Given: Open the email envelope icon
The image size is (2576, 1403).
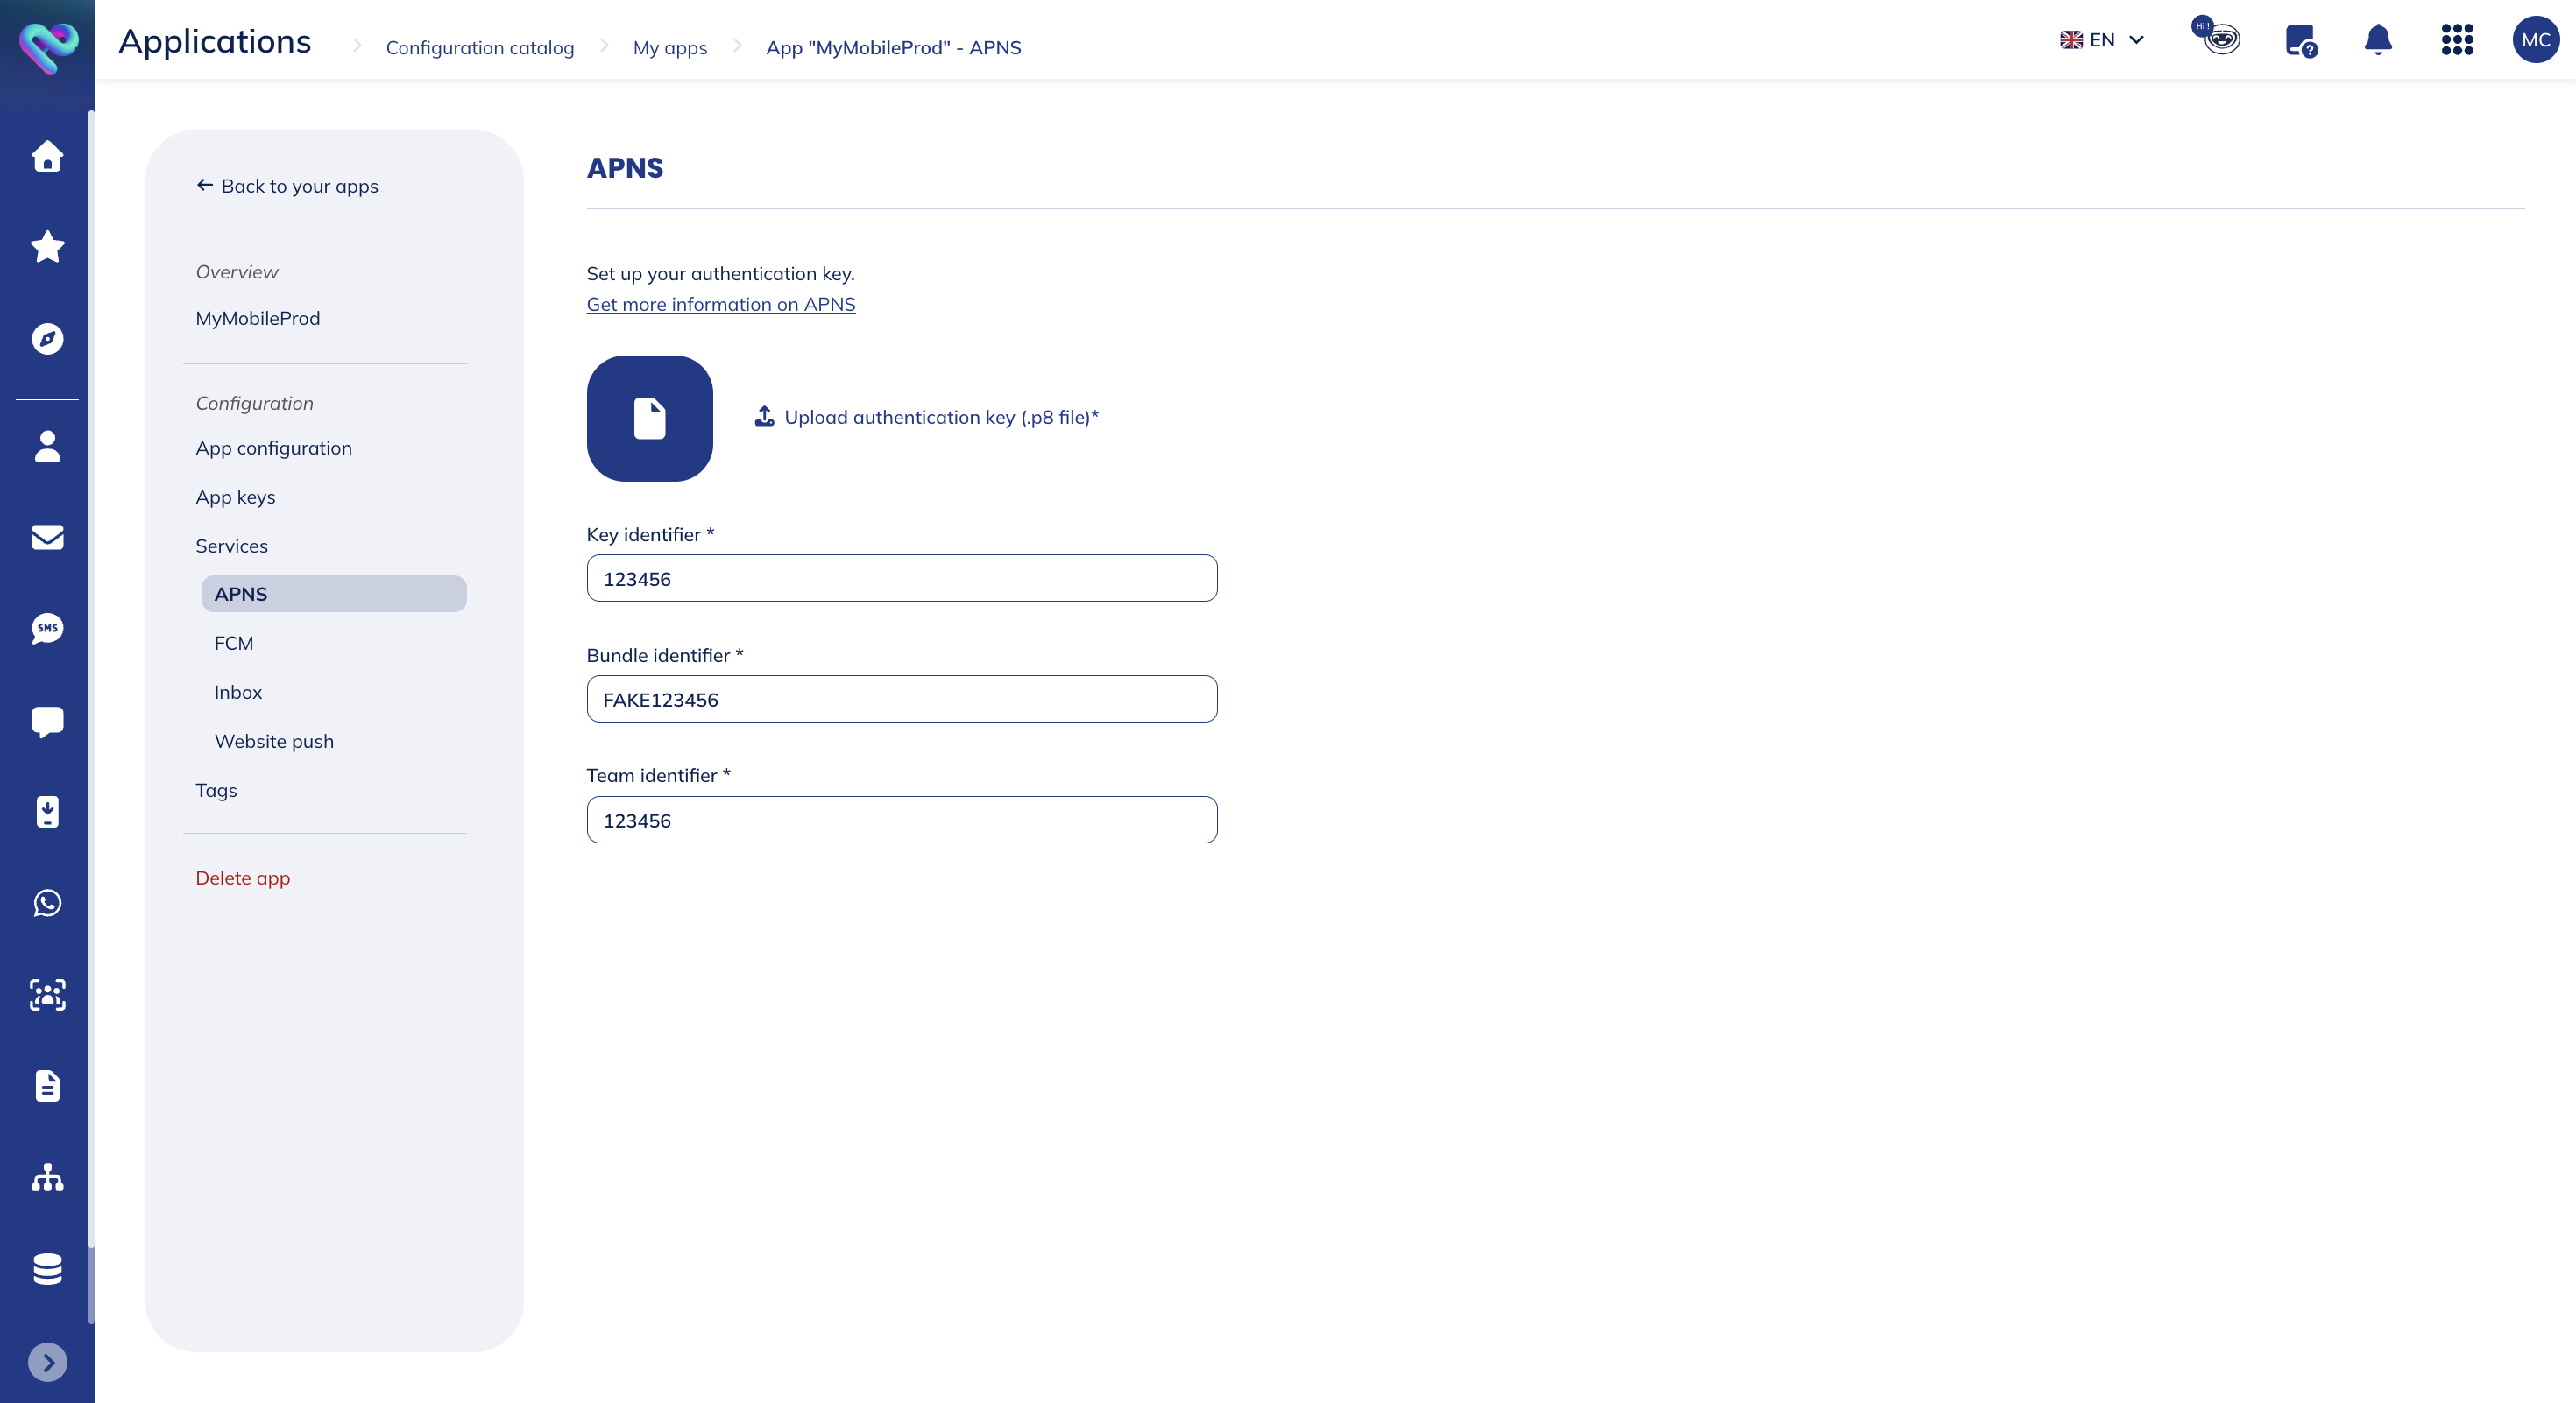Looking at the screenshot, I should point(47,538).
